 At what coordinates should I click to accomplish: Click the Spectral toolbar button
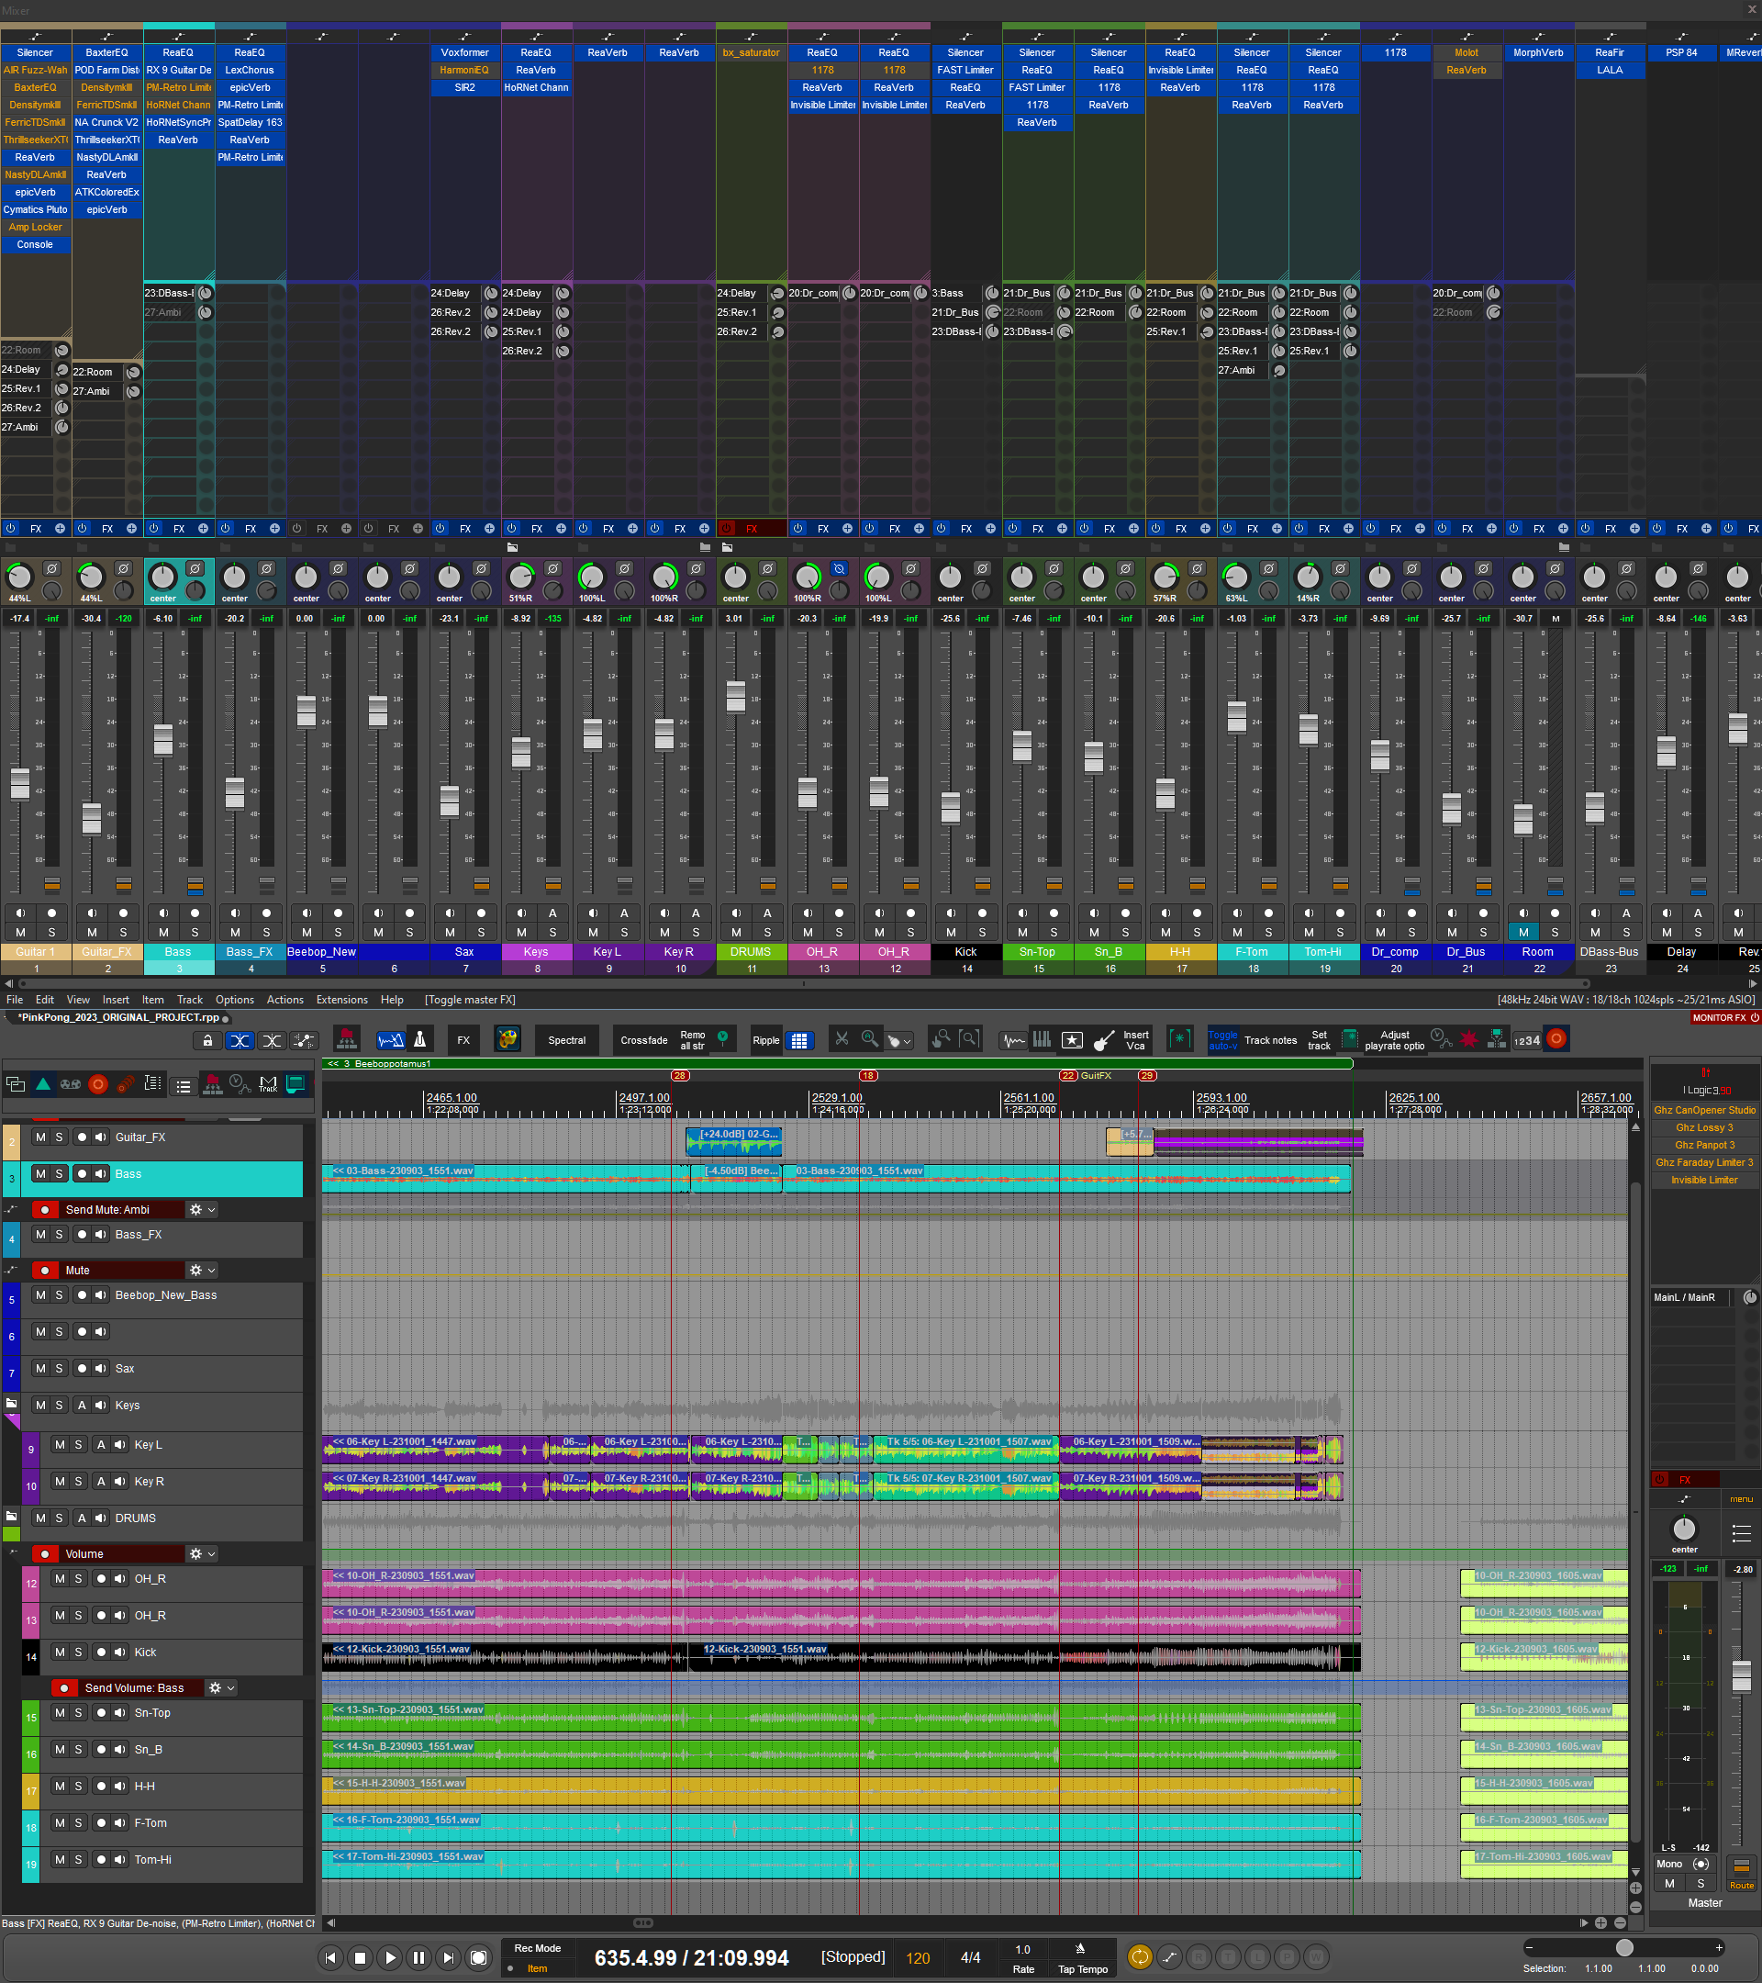pyautogui.click(x=566, y=1040)
